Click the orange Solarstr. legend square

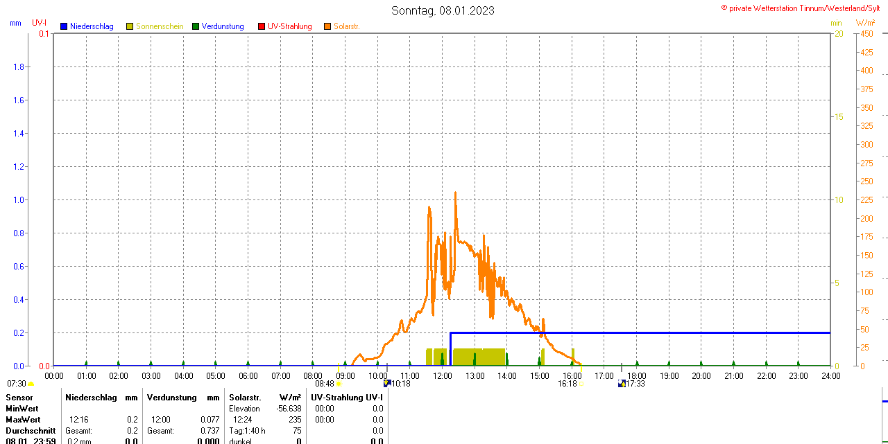327,26
